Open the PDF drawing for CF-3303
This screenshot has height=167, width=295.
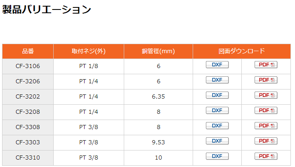[266, 141]
